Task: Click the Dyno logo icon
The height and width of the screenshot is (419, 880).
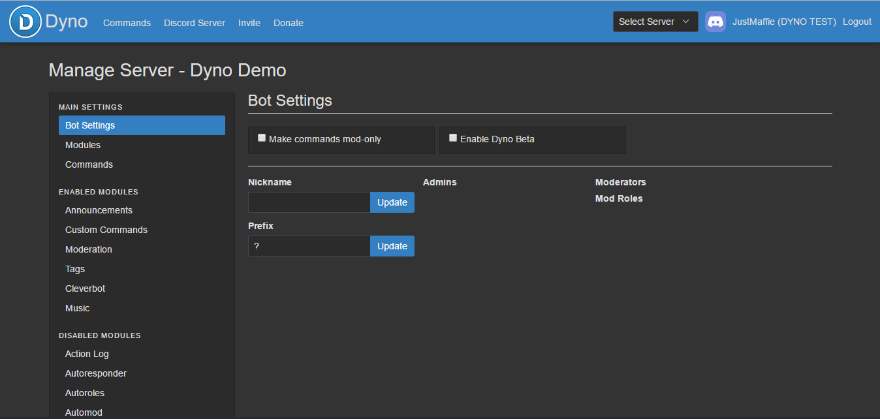Action: click(x=25, y=22)
